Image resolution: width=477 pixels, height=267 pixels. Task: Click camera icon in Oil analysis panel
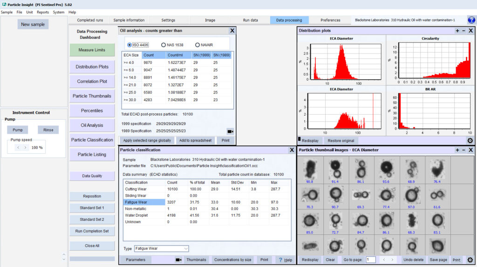[x=230, y=131]
